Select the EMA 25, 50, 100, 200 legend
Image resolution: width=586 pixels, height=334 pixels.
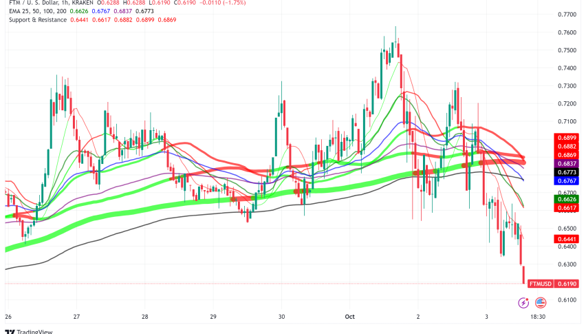coord(37,11)
